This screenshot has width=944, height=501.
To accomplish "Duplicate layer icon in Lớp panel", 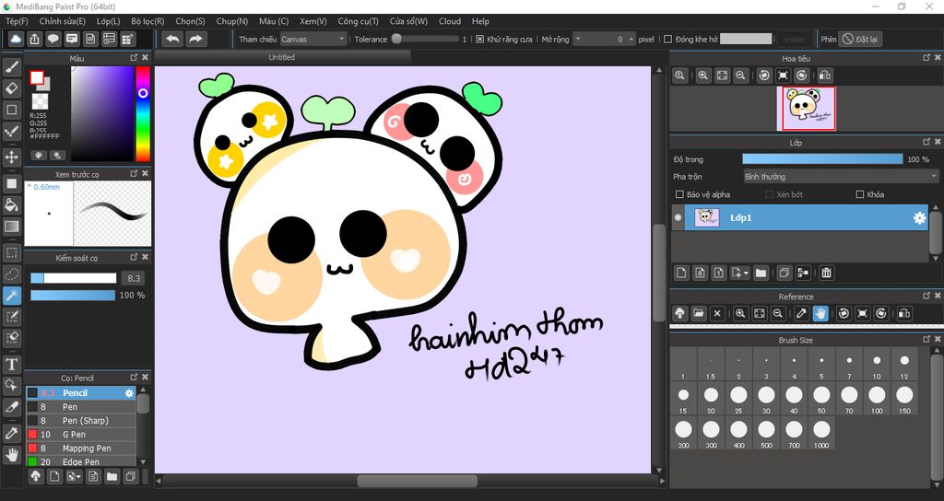I will [x=784, y=273].
